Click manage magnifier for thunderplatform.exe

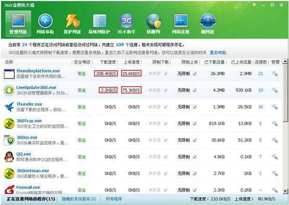coord(275,73)
